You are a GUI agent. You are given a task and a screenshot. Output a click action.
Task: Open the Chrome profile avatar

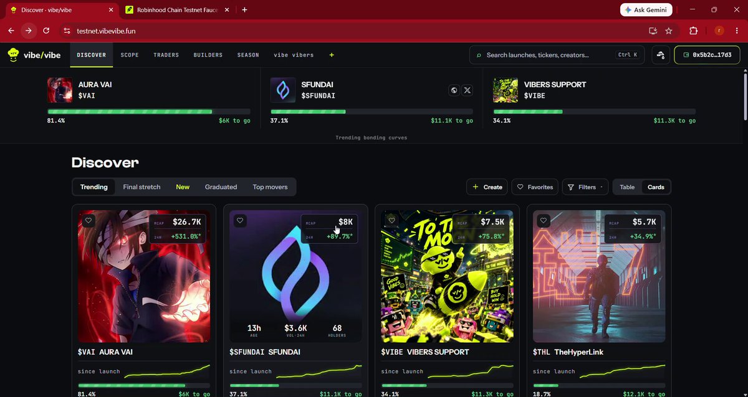click(719, 30)
